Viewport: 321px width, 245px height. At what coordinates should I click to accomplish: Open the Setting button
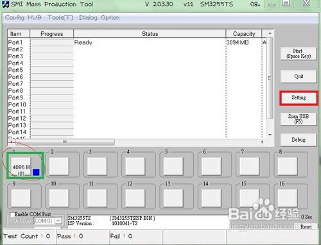pos(299,98)
